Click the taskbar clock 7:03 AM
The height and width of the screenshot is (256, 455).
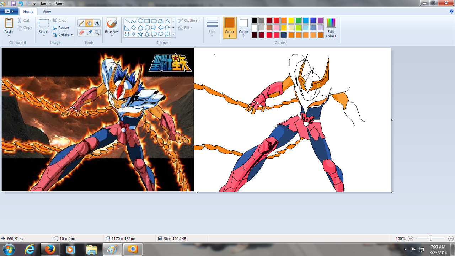tap(438, 247)
